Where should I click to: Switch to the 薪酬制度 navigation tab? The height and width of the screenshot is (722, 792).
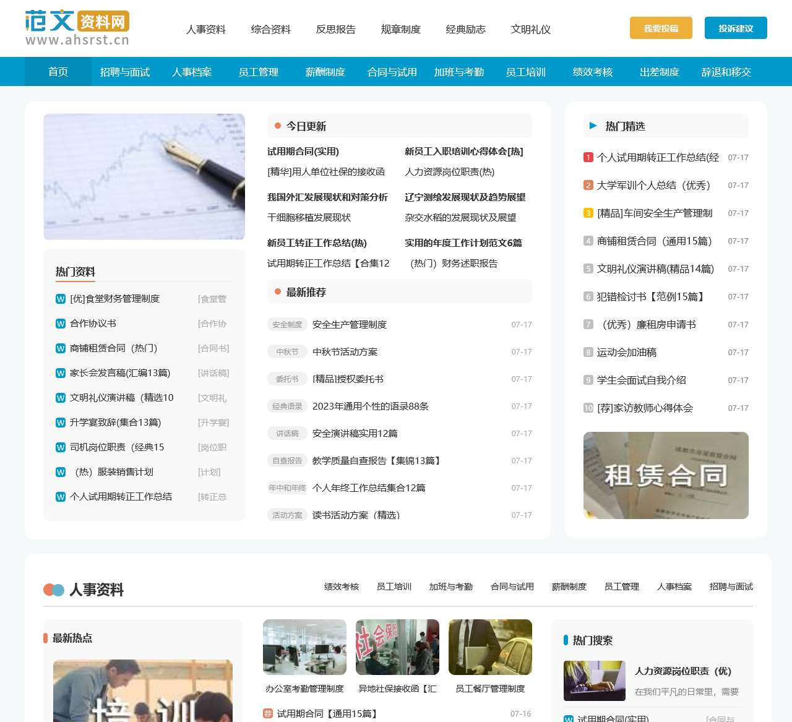click(325, 72)
